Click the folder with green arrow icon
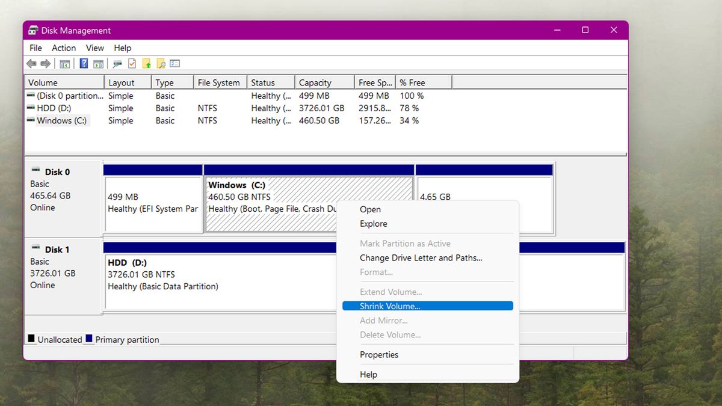This screenshot has height=406, width=722. 146,64
